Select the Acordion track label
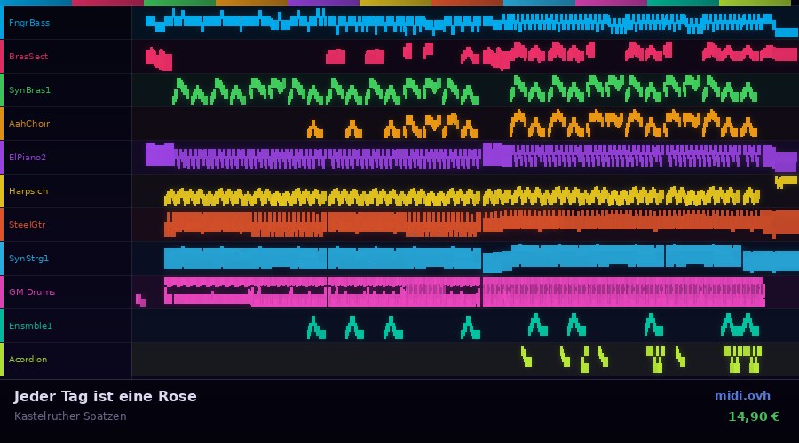This screenshot has height=443, width=799. click(28, 359)
